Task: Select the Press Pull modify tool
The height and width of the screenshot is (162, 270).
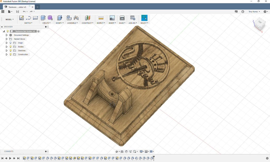Action: coord(60,18)
